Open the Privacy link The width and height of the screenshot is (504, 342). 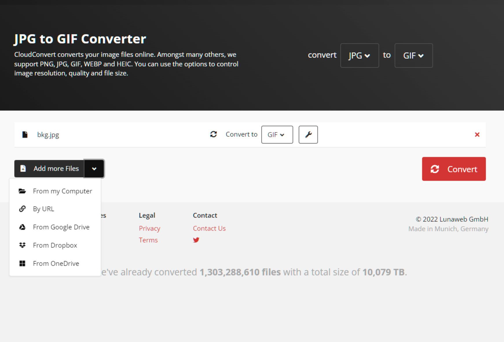(x=149, y=228)
